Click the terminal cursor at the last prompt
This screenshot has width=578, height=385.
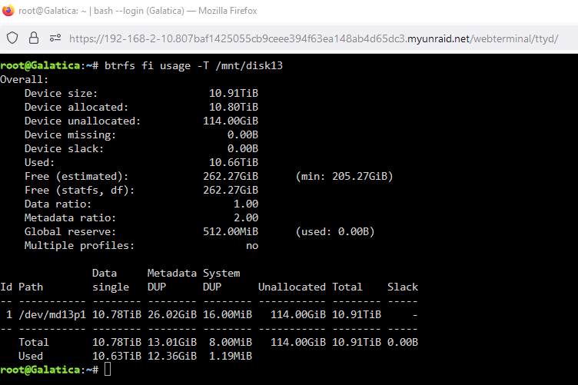(x=108, y=369)
